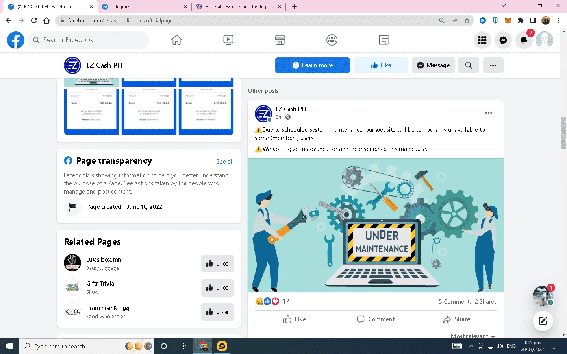
Task: Message the EZ Cash PH page
Action: pyautogui.click(x=433, y=65)
